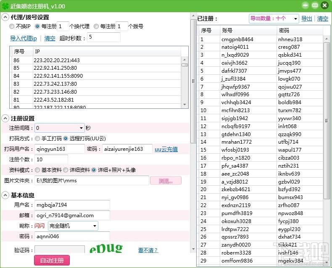Select account row cmgpnb8464
The image size is (332, 268).
pos(261,39)
